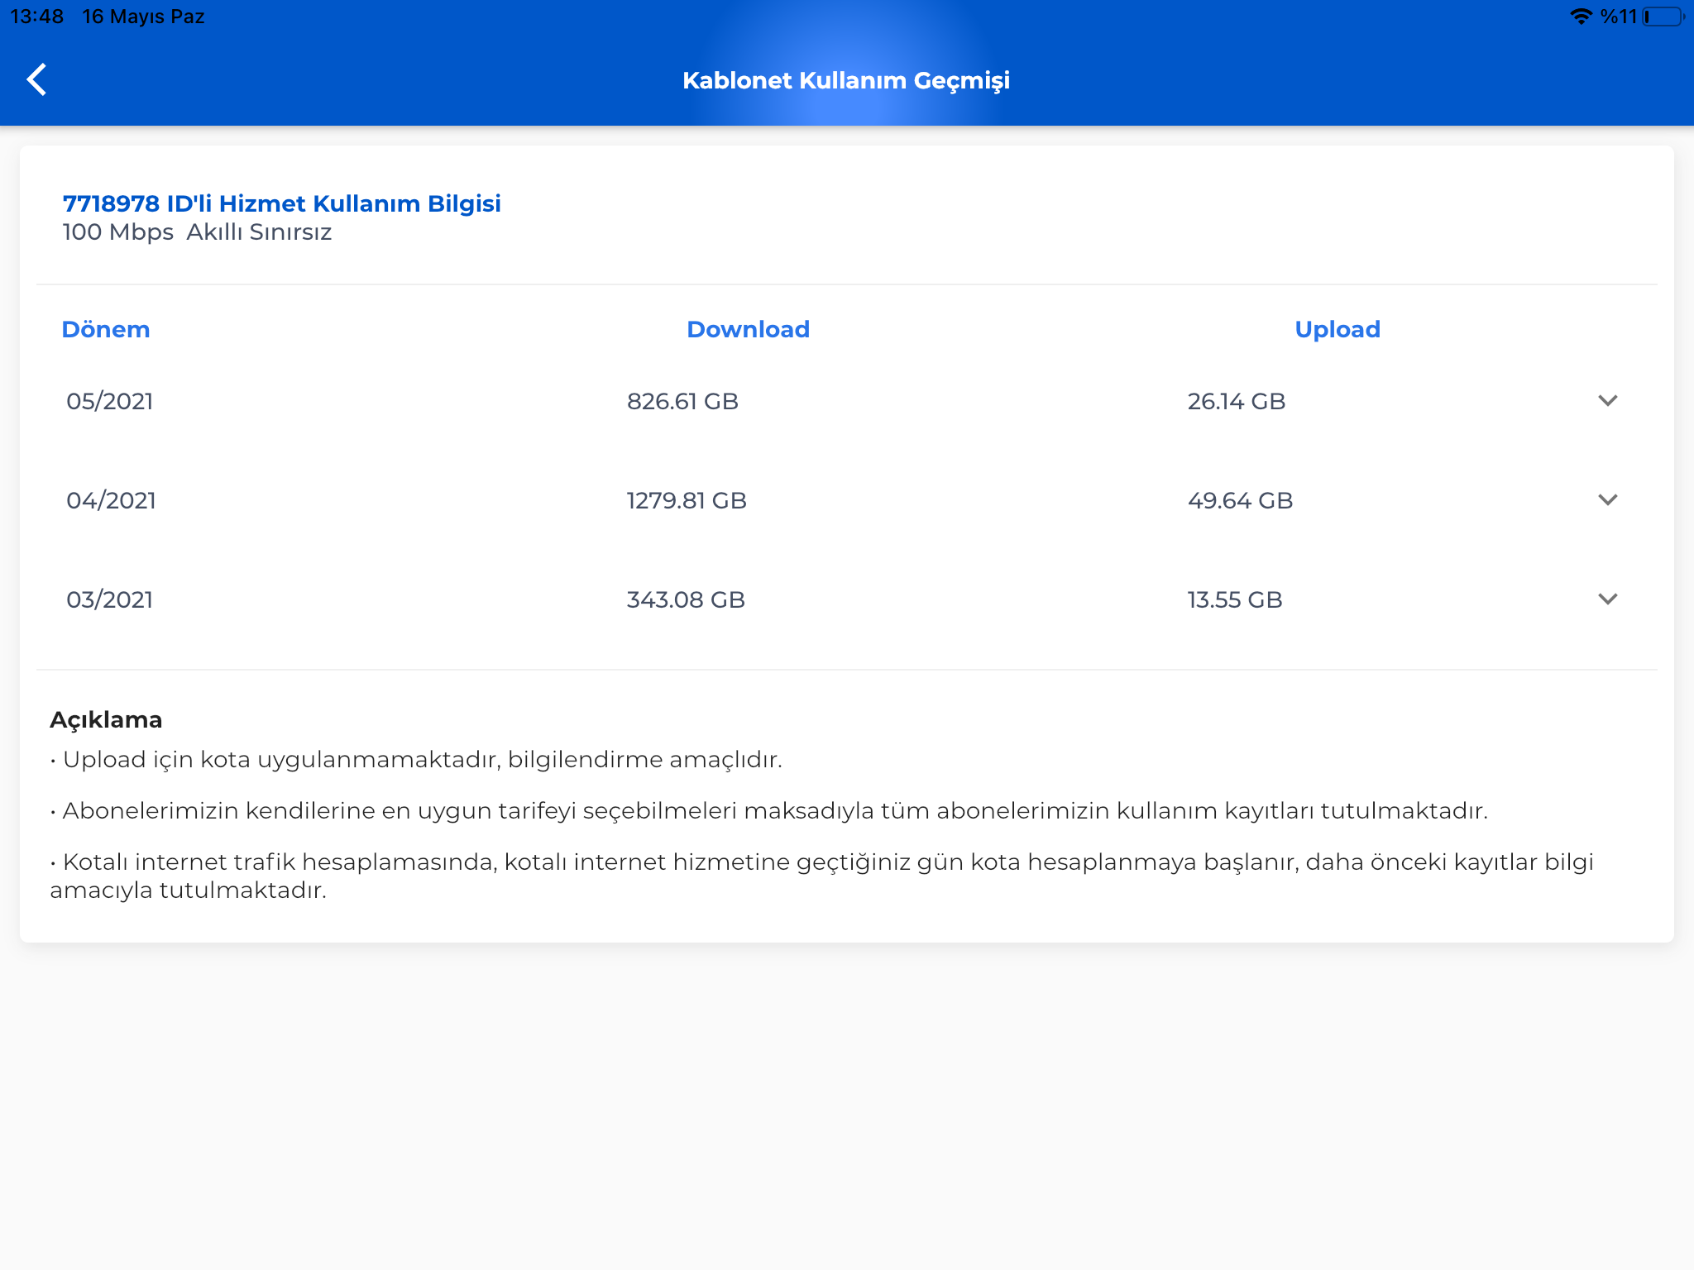Tap the 1279.81 GB download value

pos(687,500)
